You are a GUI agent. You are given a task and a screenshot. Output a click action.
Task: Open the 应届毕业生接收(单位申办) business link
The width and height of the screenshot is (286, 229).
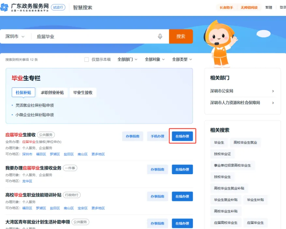point(42,142)
